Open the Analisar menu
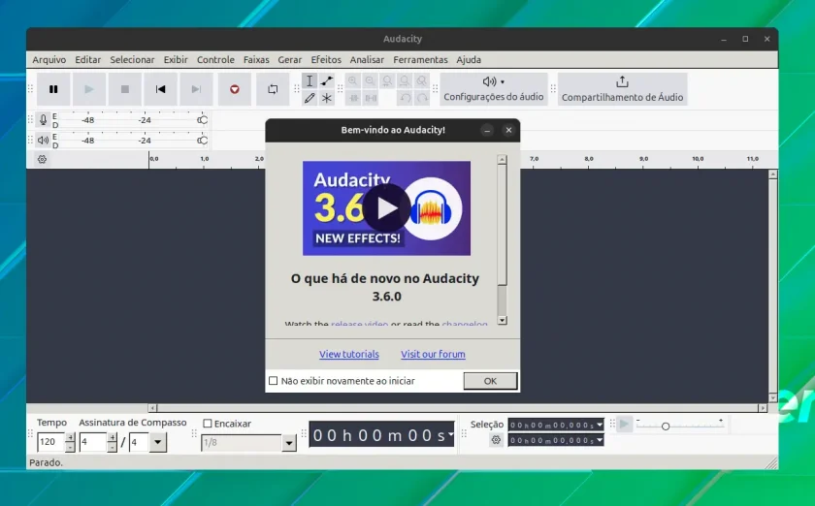 tap(367, 60)
